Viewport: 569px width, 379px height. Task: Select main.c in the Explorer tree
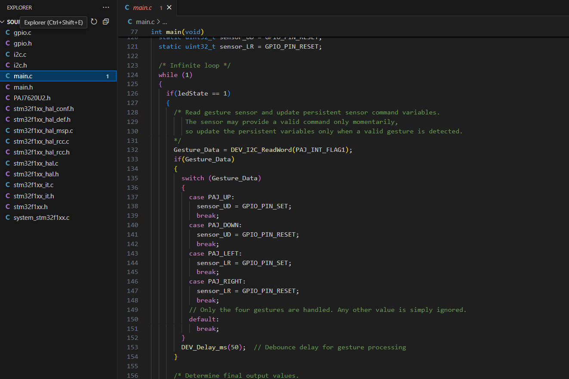coord(58,76)
